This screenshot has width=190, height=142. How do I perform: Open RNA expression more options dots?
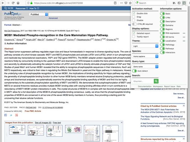pyautogui.click(x=184, y=33)
